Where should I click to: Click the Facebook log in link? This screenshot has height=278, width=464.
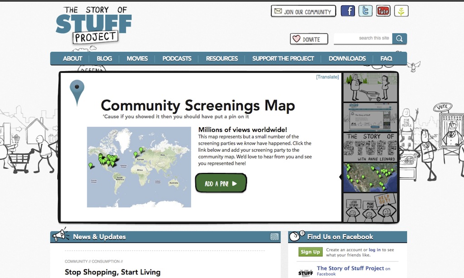pos(375,250)
